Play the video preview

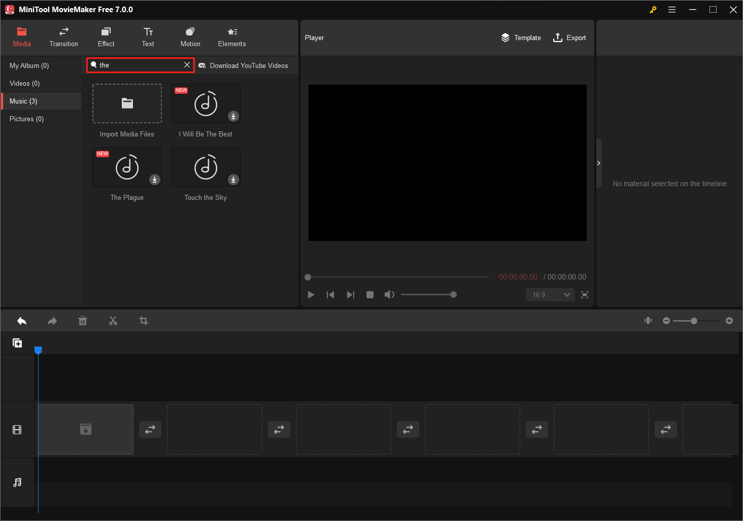click(x=311, y=295)
